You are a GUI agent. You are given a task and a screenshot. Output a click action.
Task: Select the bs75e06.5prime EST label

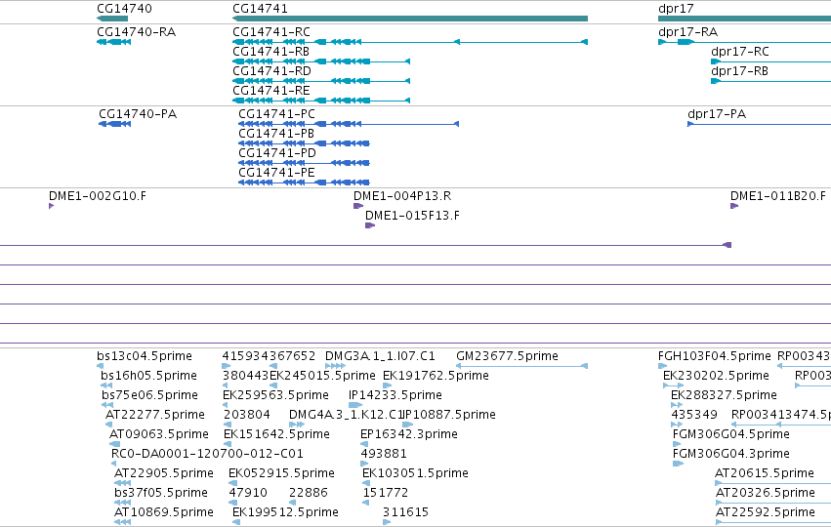point(150,395)
